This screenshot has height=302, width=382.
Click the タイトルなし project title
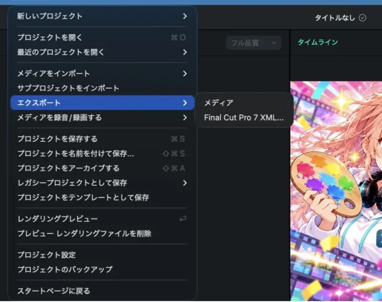coord(335,18)
